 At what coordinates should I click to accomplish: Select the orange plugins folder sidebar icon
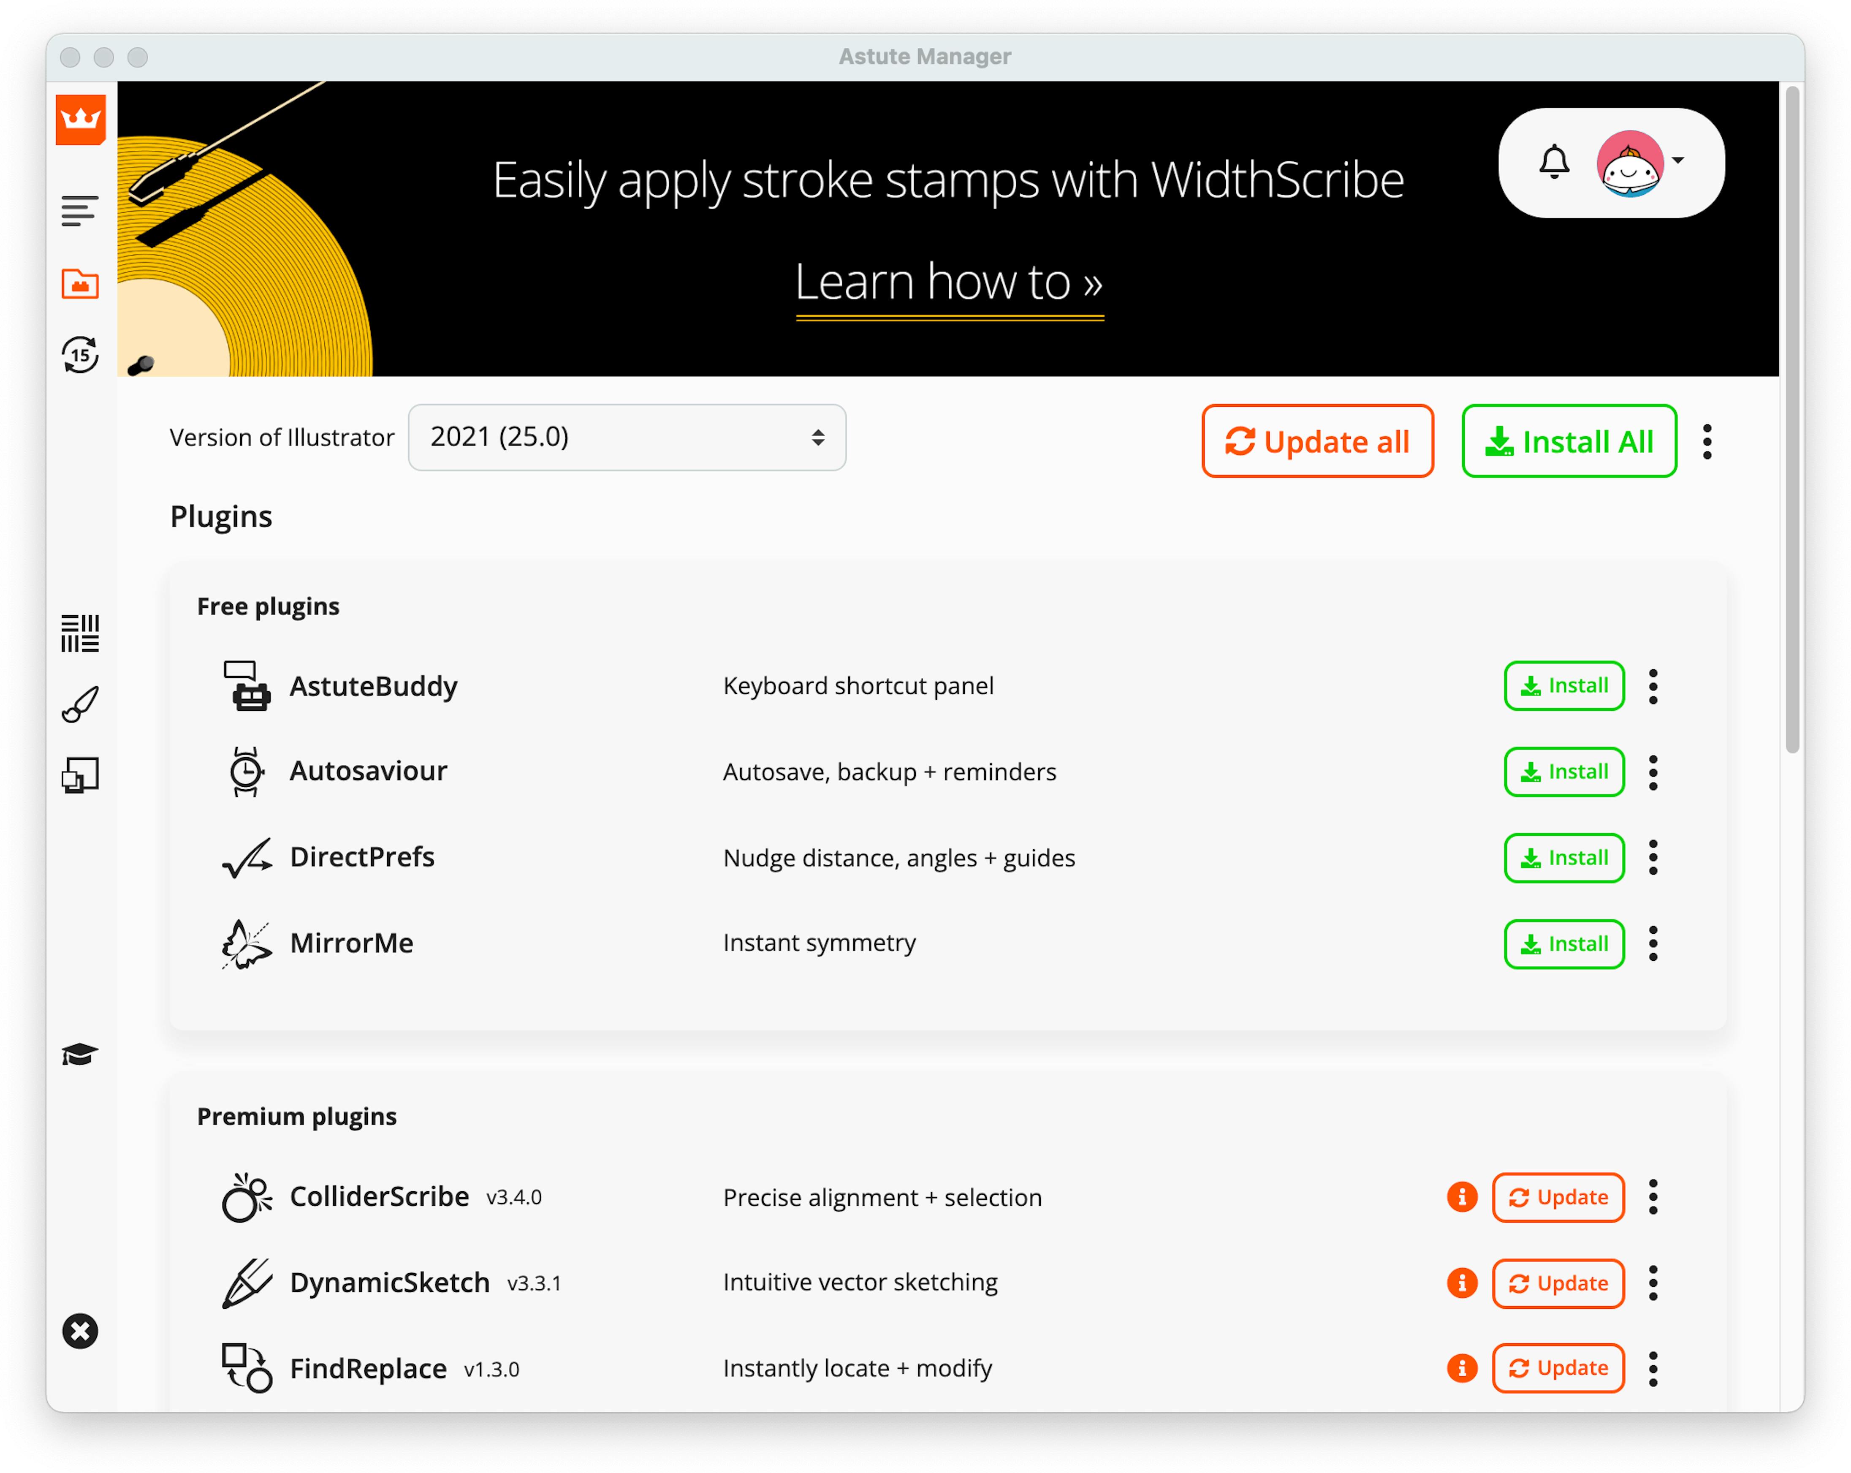pos(80,283)
